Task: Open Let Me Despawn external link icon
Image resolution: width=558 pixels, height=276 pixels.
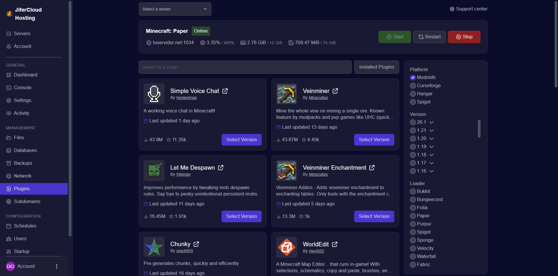Action: 221,168
